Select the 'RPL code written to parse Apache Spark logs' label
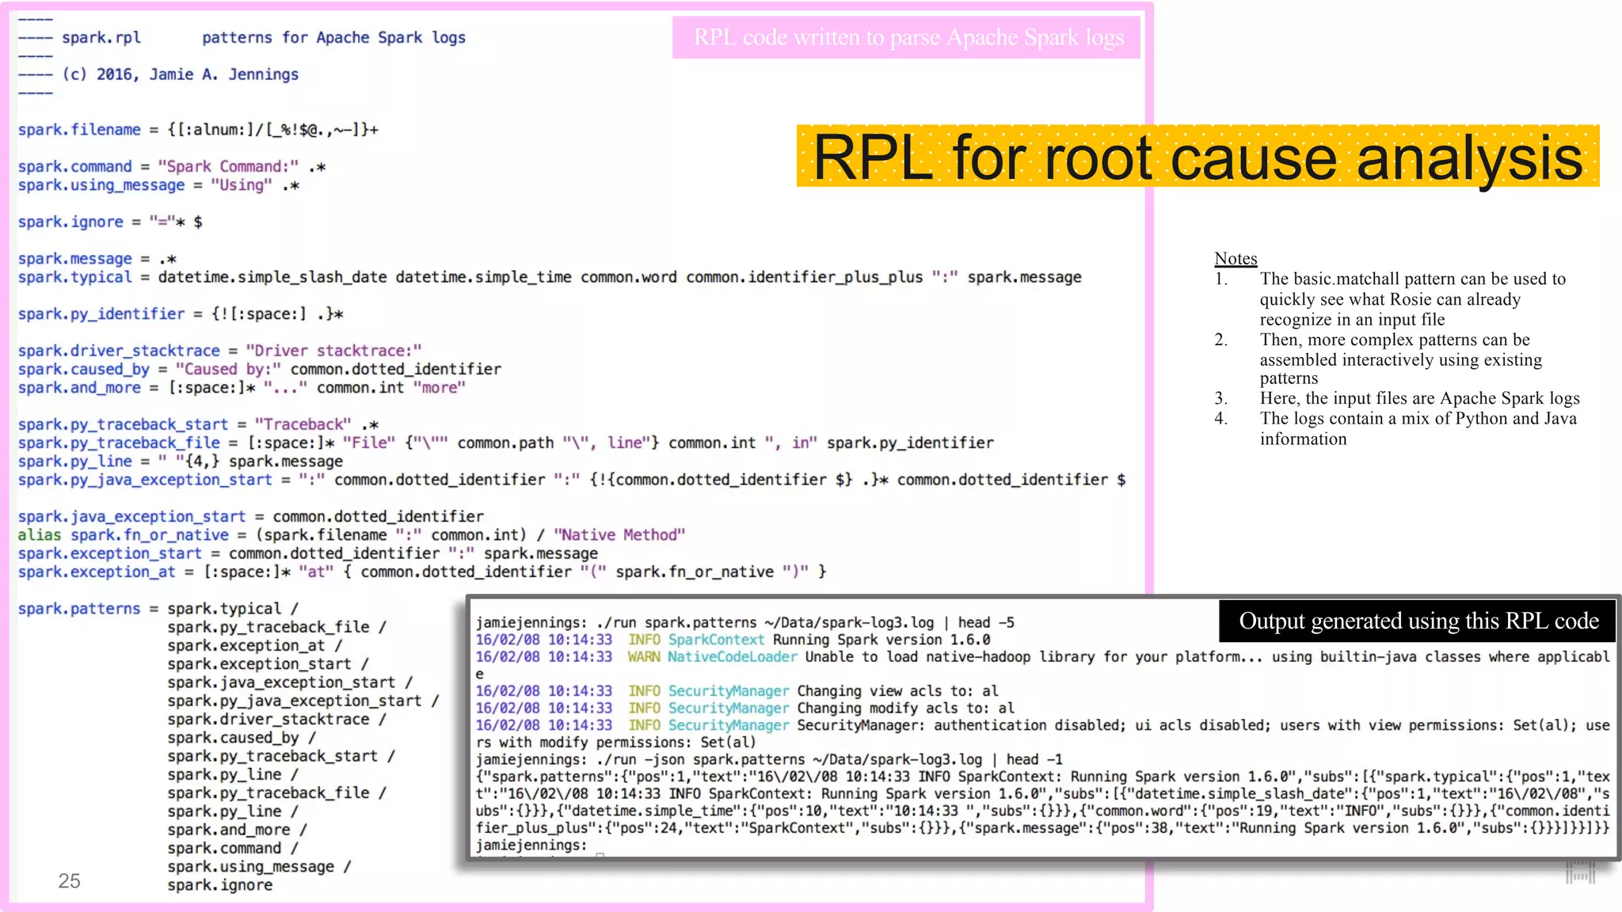This screenshot has height=912, width=1622. 908,37
